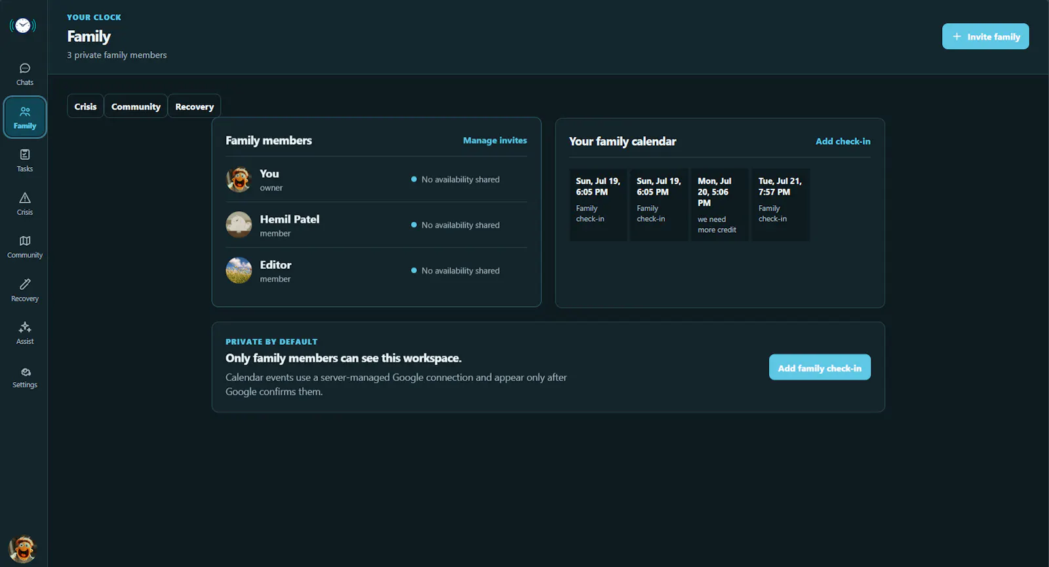Open user profile avatar at sidebar bottom
1049x567 pixels.
23,549
